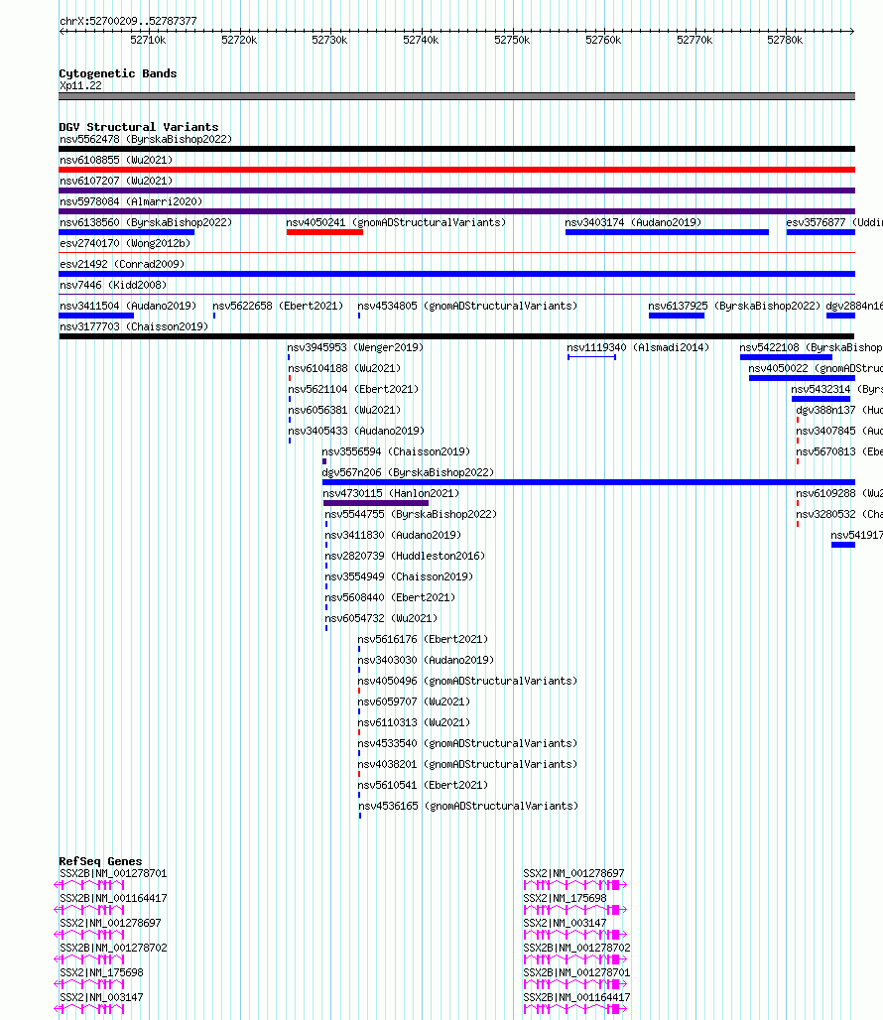Open the nsv3556594 (Chaisson2019) variant label
883x1020 pixels.
tap(396, 451)
